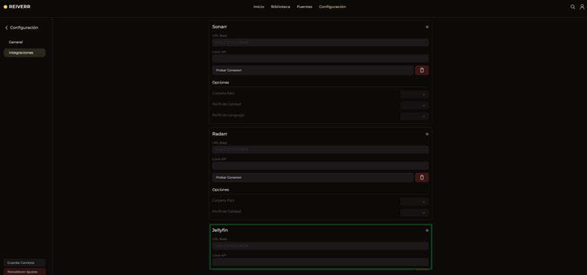The height and width of the screenshot is (275, 587).
Task: Select Configuración in top navigation
Action: pyautogui.click(x=333, y=7)
